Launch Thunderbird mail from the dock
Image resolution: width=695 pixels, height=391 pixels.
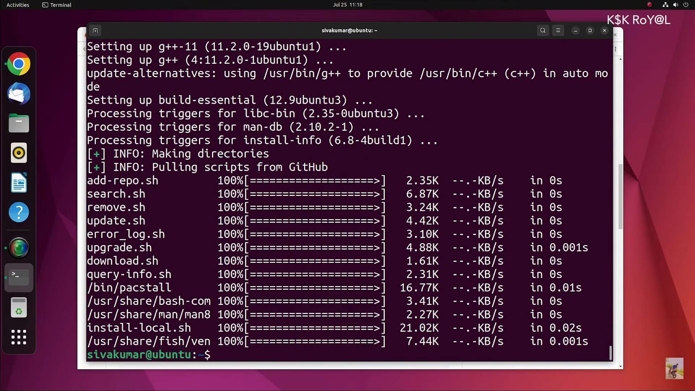coord(19,94)
